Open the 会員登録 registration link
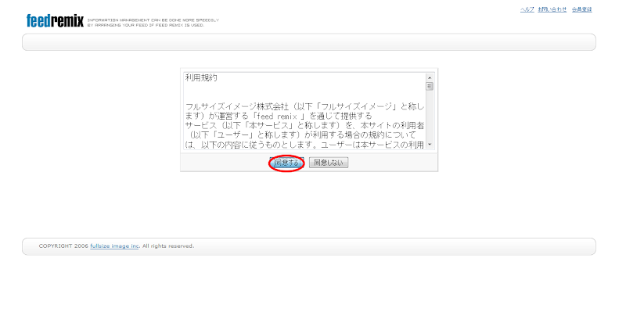This screenshot has height=312, width=626. (x=581, y=9)
